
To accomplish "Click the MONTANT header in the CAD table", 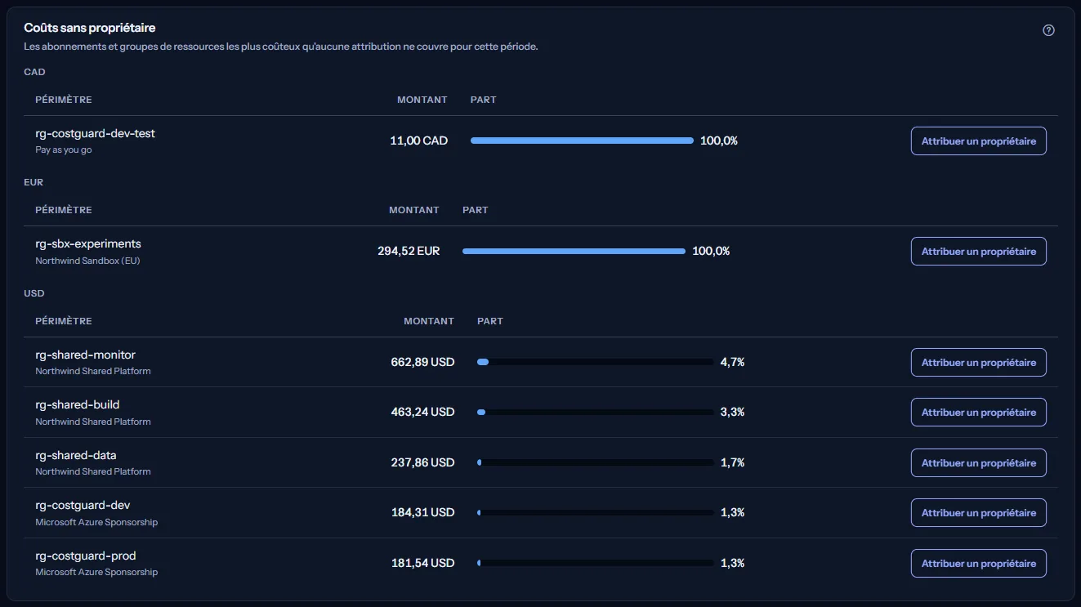I will pos(422,100).
